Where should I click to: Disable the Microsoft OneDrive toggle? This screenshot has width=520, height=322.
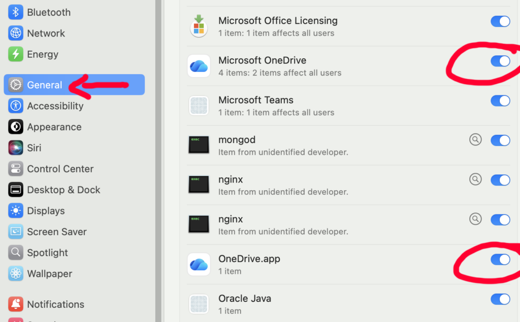coord(500,61)
